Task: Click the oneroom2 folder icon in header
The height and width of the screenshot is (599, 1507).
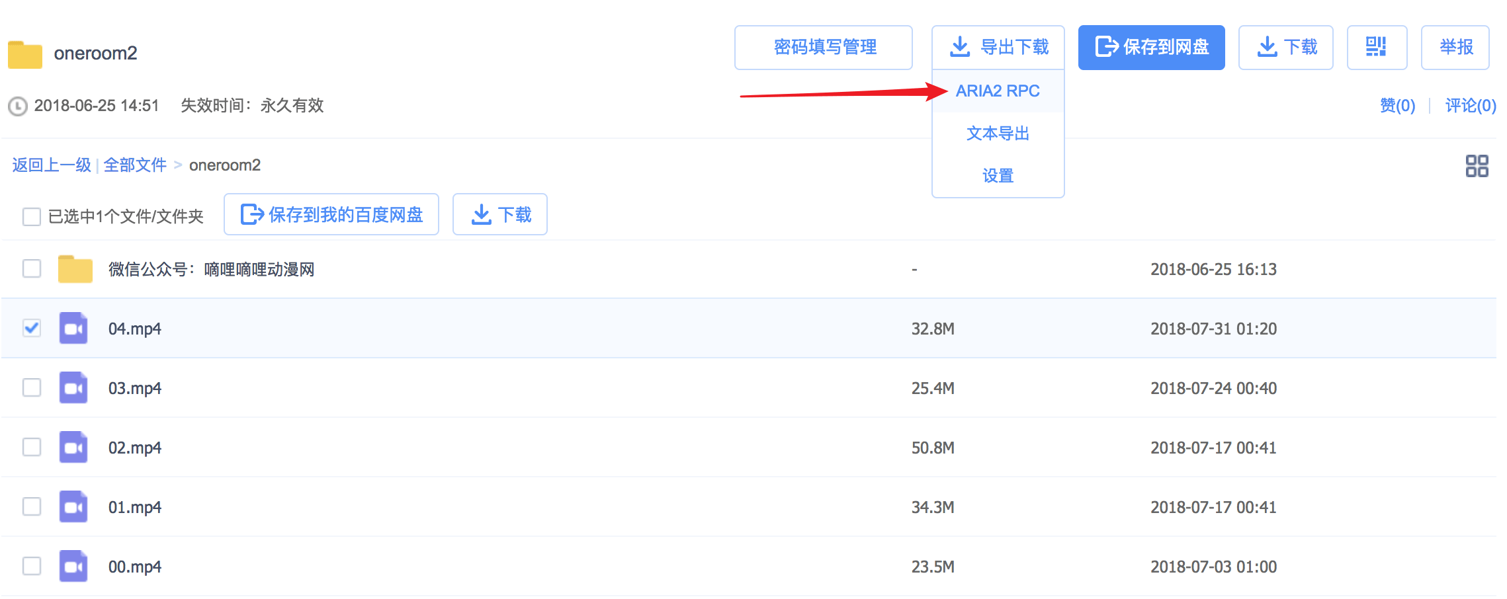Action: 25,54
